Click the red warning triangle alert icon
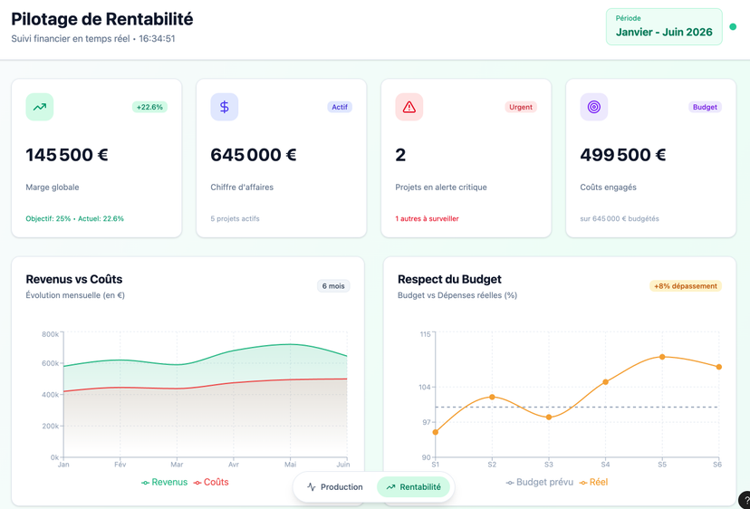The width and height of the screenshot is (750, 509). tap(409, 107)
